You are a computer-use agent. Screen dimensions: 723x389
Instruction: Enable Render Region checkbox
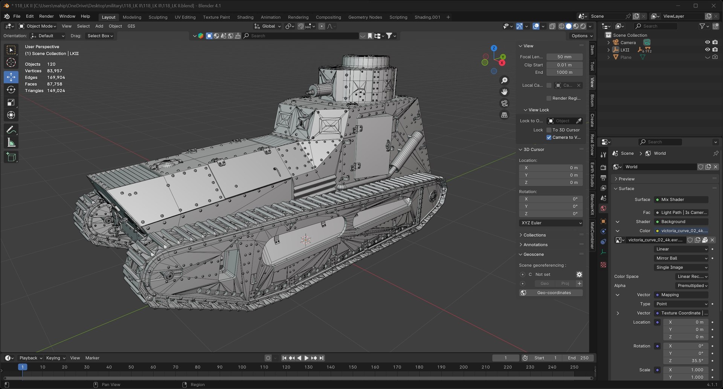point(549,98)
